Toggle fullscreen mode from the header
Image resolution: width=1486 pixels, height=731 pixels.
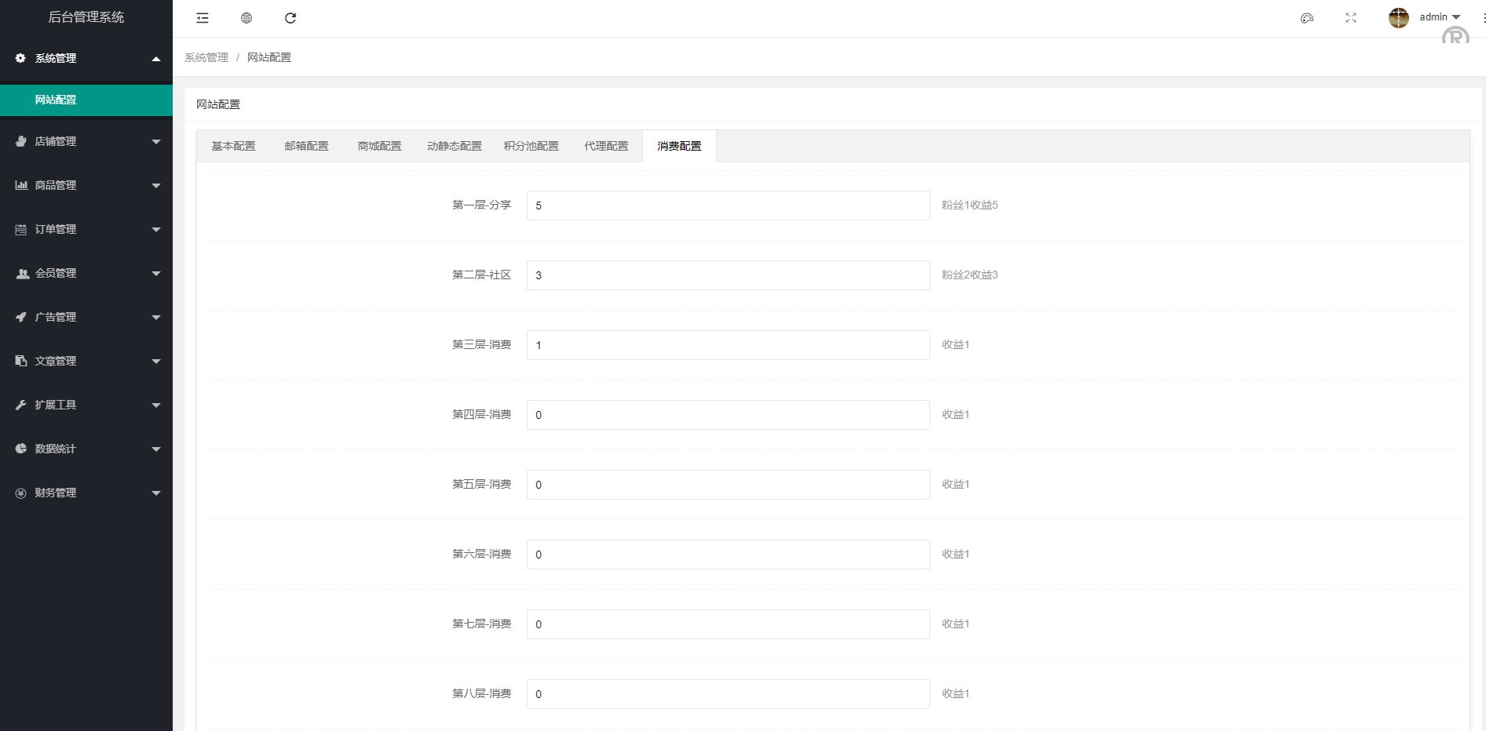point(1350,17)
